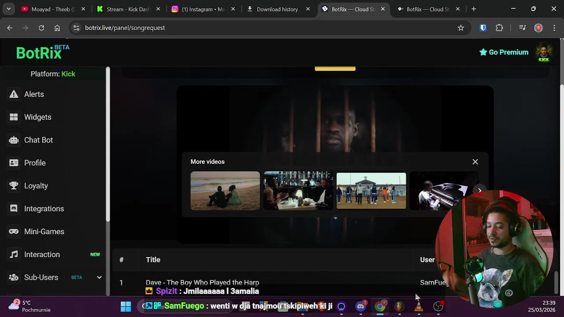This screenshot has height=317, width=564.
Task: Click the Integrations Discord-style icon
Action: pyautogui.click(x=14, y=209)
